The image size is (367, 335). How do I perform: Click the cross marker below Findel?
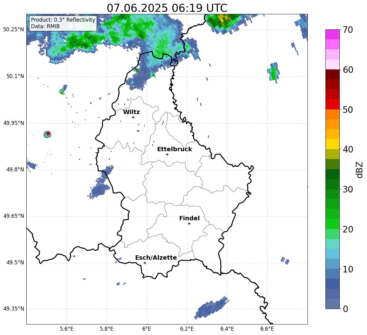(x=189, y=224)
